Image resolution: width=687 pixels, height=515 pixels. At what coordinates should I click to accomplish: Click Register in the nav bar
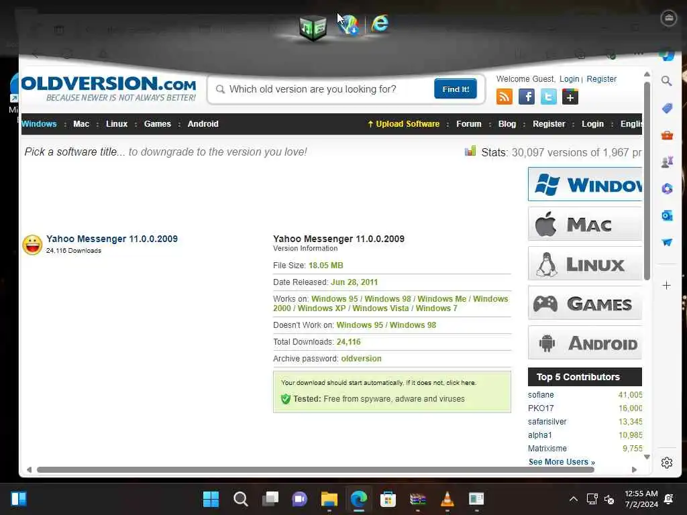(549, 124)
